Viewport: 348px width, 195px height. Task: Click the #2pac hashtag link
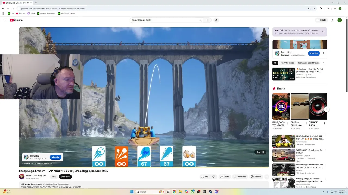click(46, 184)
